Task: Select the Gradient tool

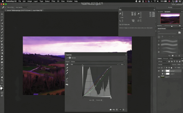Action: pyautogui.click(x=2, y=53)
